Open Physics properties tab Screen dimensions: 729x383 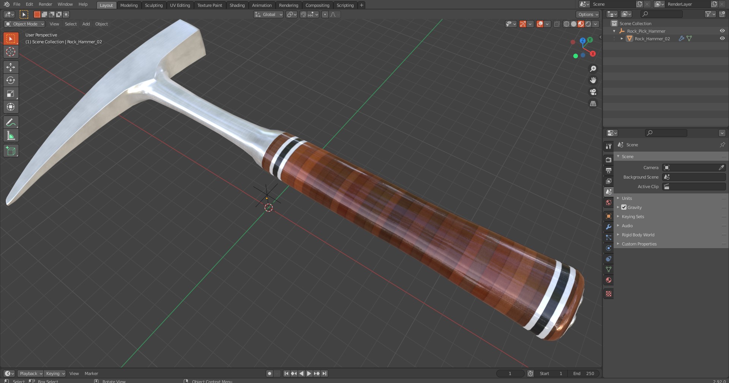[x=609, y=248]
